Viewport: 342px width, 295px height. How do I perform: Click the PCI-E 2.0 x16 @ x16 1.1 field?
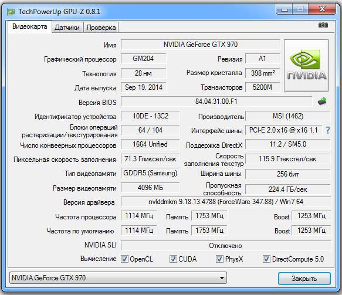pos(283,130)
